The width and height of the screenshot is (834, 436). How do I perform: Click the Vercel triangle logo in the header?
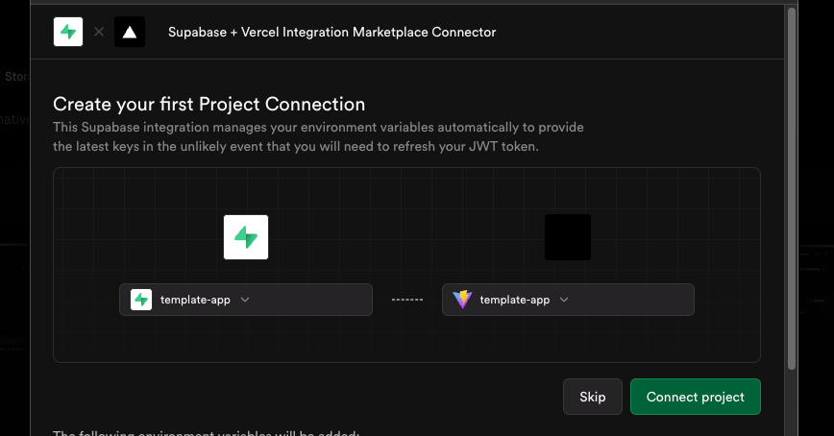pos(130,32)
